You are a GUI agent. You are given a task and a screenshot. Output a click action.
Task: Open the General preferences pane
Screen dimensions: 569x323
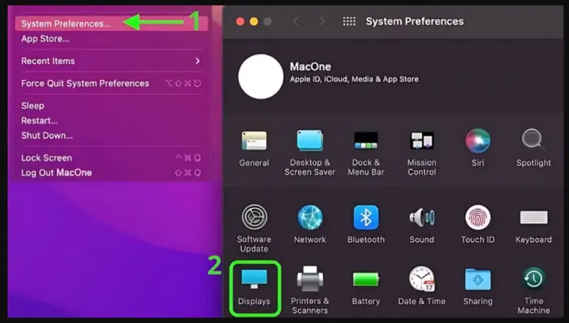[x=254, y=148]
